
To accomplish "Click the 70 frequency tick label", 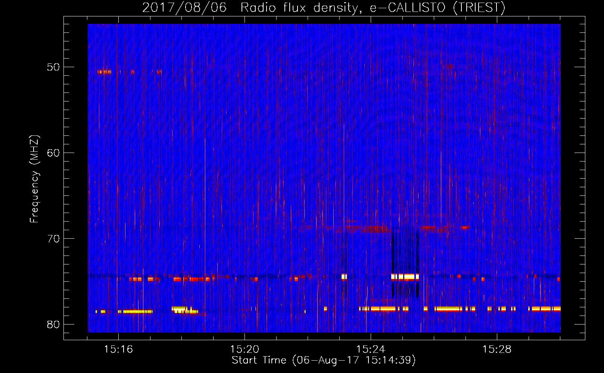I will [x=53, y=239].
